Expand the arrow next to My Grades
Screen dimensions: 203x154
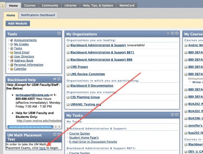(9, 44)
